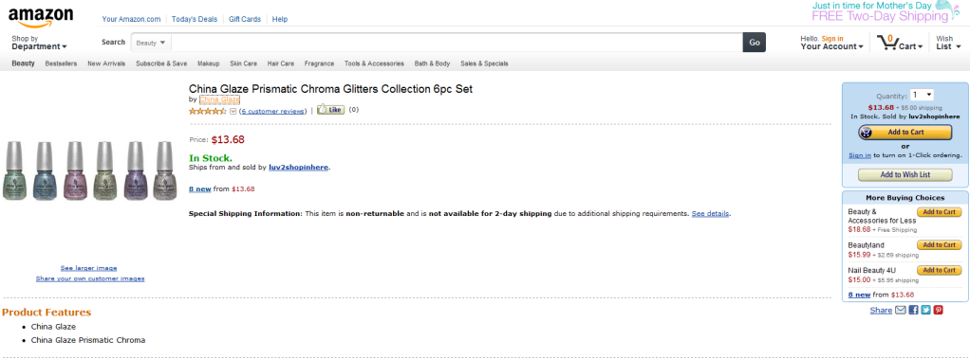Expand the Beauty search category dropdown
Viewport: 970px width, 358px height.
point(151,43)
